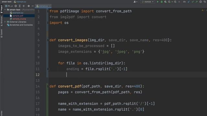Viewport: 207px width, 116px height.
Task: Open the user account dropdown in the toolbar
Action: [136, 2]
